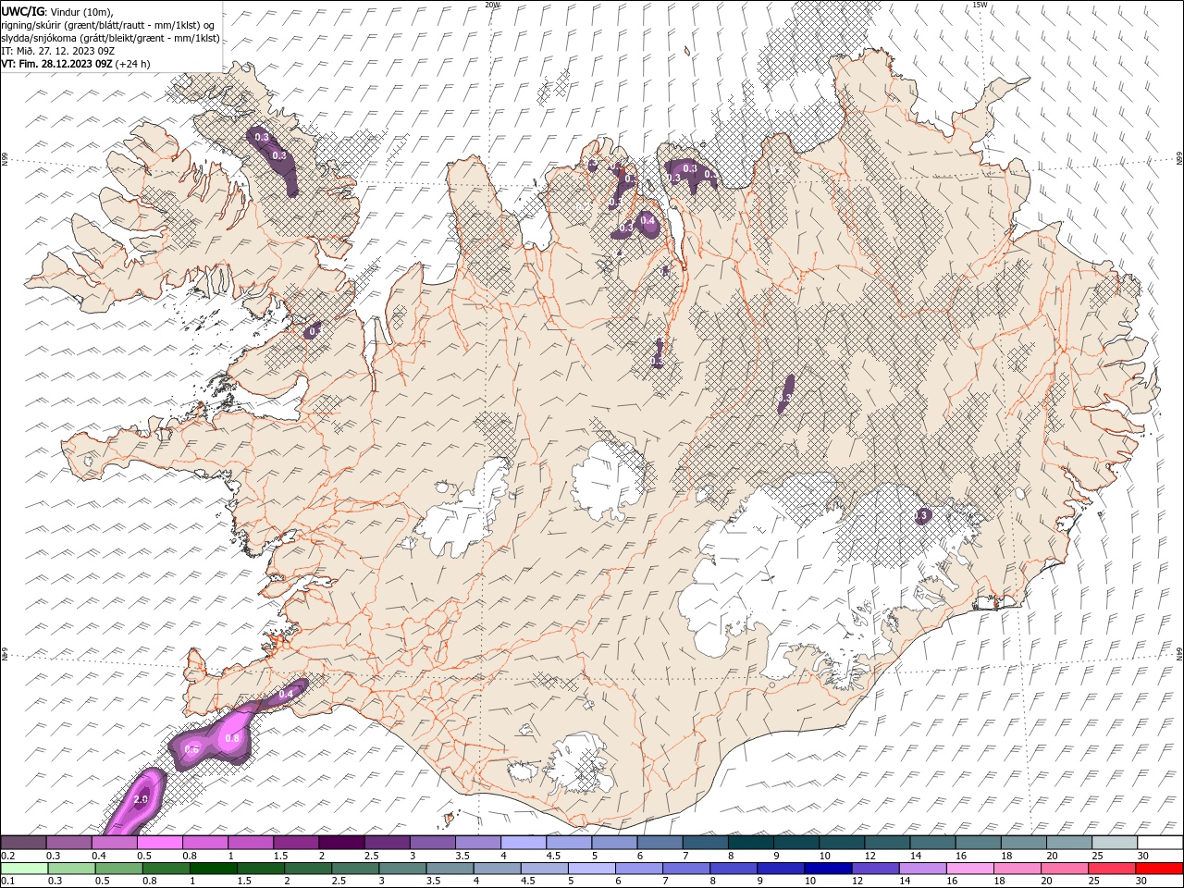Image resolution: width=1184 pixels, height=888 pixels.
Task: Pick the dark teal 8 snow-scale swatch
Action: point(750,843)
